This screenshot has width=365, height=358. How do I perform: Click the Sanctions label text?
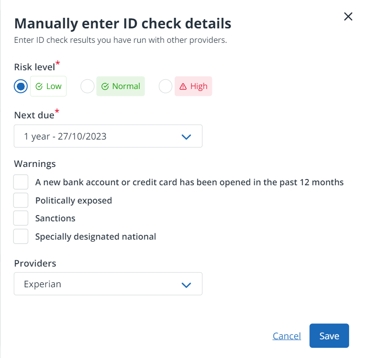(55, 218)
